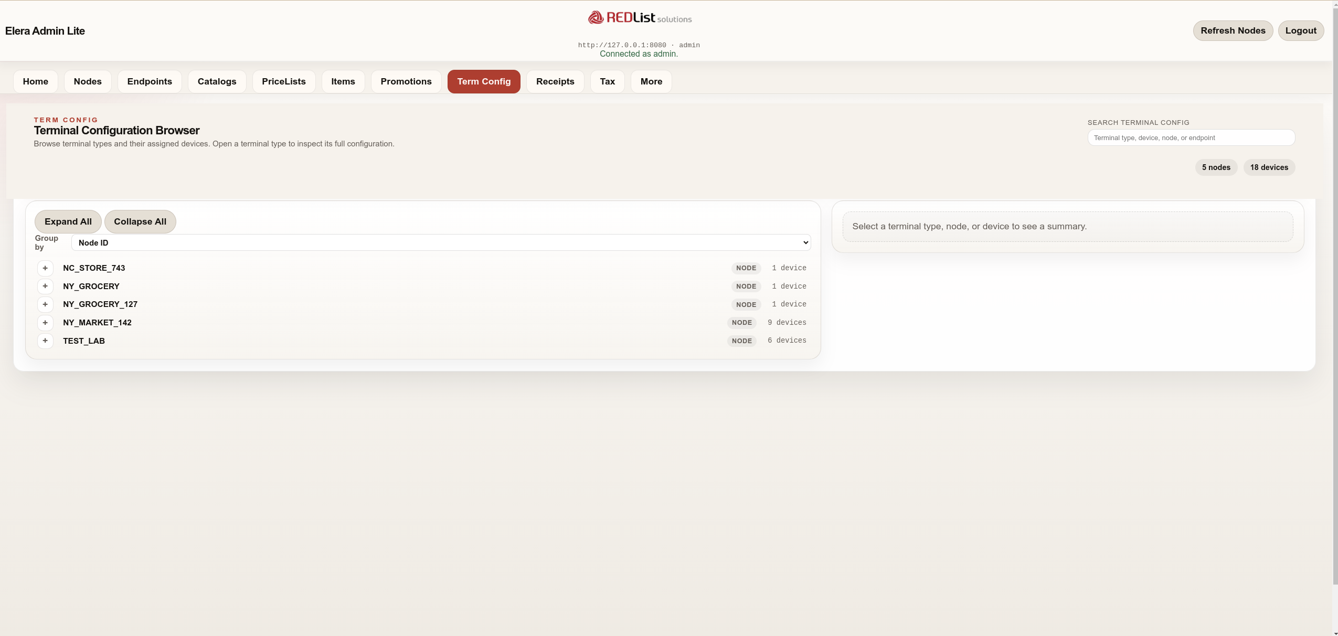
Task: Click the REDList solutions logo
Action: pyautogui.click(x=639, y=18)
